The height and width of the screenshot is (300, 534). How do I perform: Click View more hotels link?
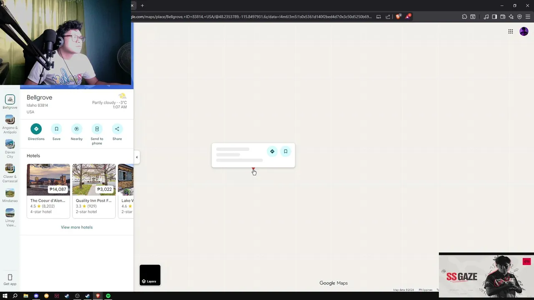pos(77,227)
